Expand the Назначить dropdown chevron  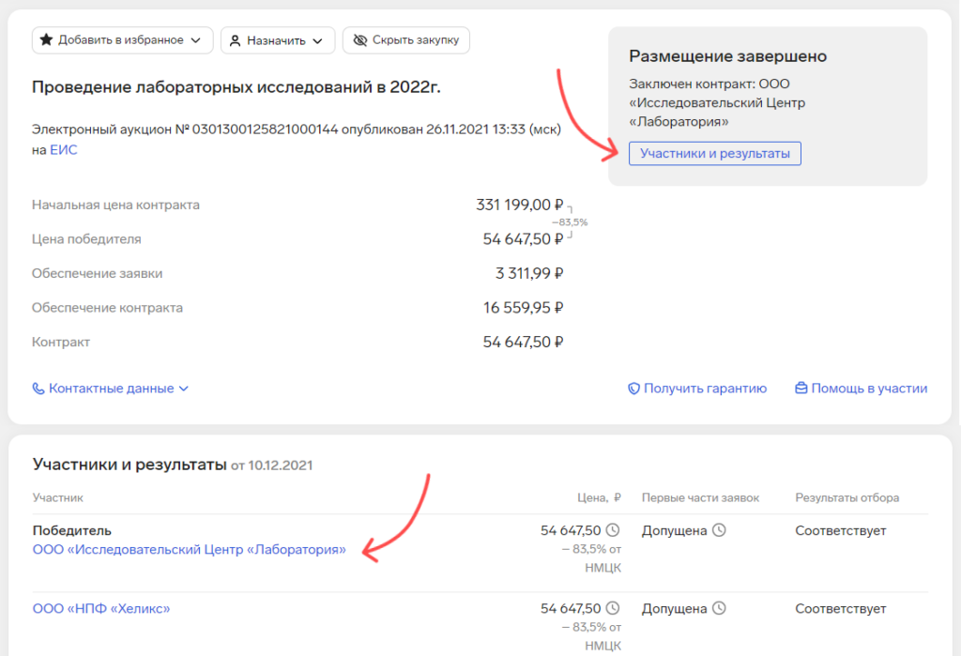click(317, 40)
